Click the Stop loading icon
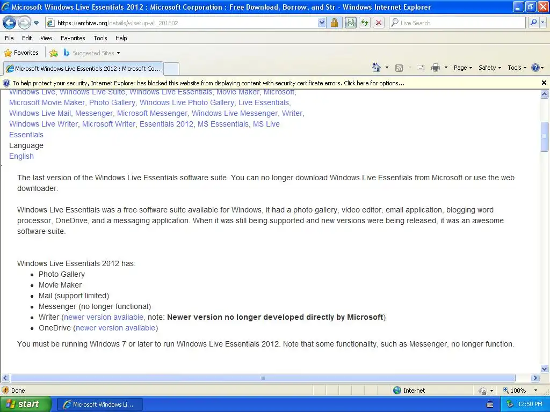 (379, 23)
